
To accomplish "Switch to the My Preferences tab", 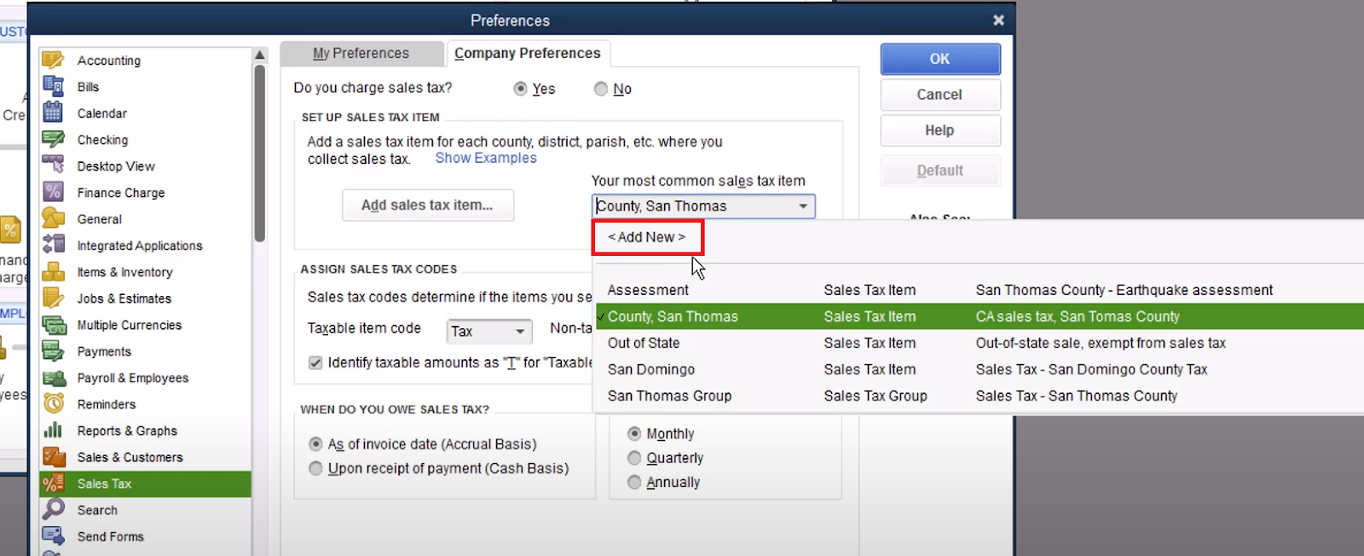I will 361,53.
